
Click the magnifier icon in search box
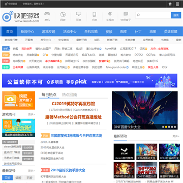click(x=138, y=15)
